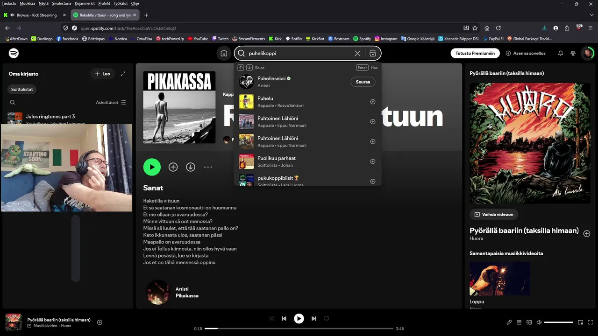598x336 pixels.
Task: Click the Vaihda videoon button
Action: pyautogui.click(x=494, y=214)
